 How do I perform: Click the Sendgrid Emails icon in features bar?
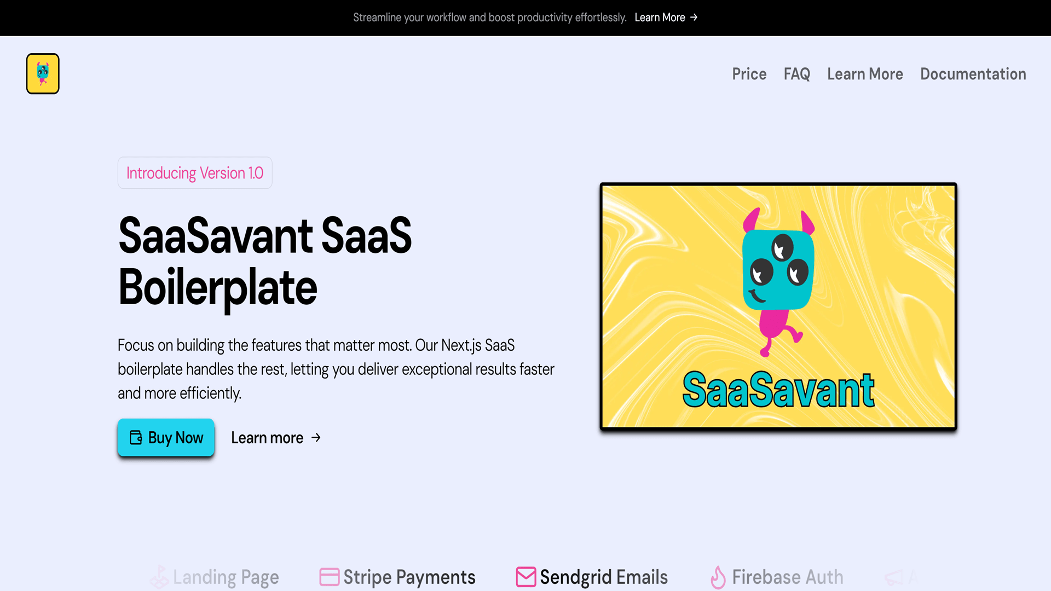pos(525,576)
